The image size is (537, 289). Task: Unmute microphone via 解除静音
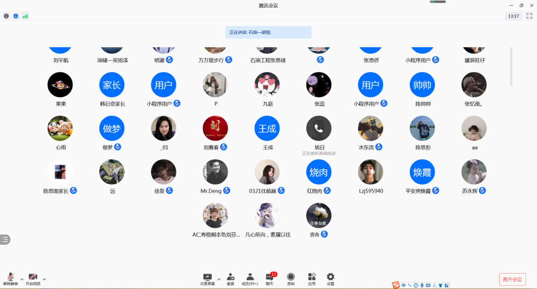pyautogui.click(x=10, y=279)
